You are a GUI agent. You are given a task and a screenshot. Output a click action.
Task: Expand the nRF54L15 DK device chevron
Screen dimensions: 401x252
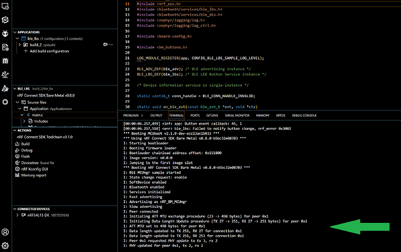point(17,215)
